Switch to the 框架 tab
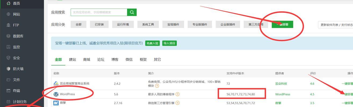Screen dimensions: 353x107 pyautogui.click(x=143, y=59)
